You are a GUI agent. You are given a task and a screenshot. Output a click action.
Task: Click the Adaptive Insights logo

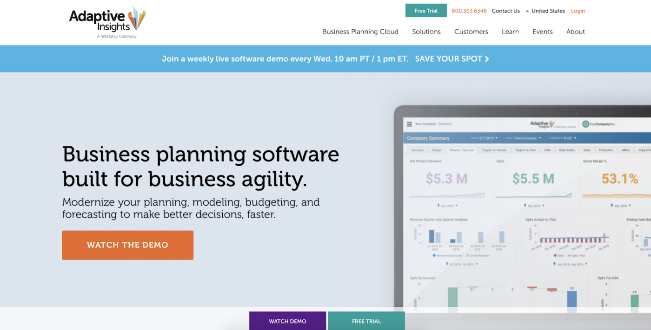point(107,22)
